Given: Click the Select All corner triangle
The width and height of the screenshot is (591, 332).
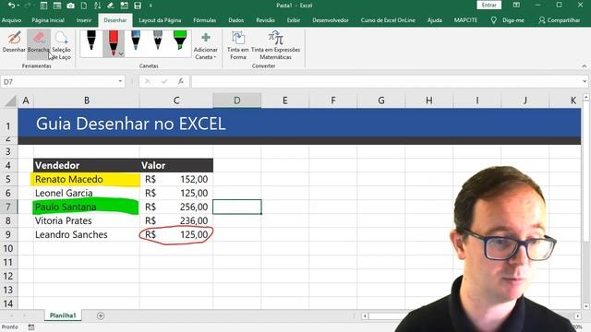Looking at the screenshot, I should (10, 101).
